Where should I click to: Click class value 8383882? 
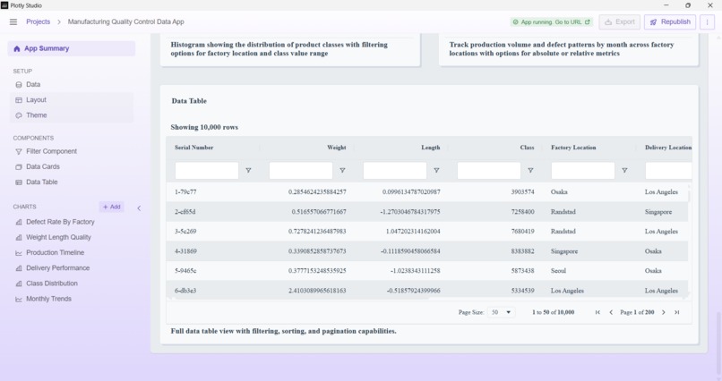522,251
